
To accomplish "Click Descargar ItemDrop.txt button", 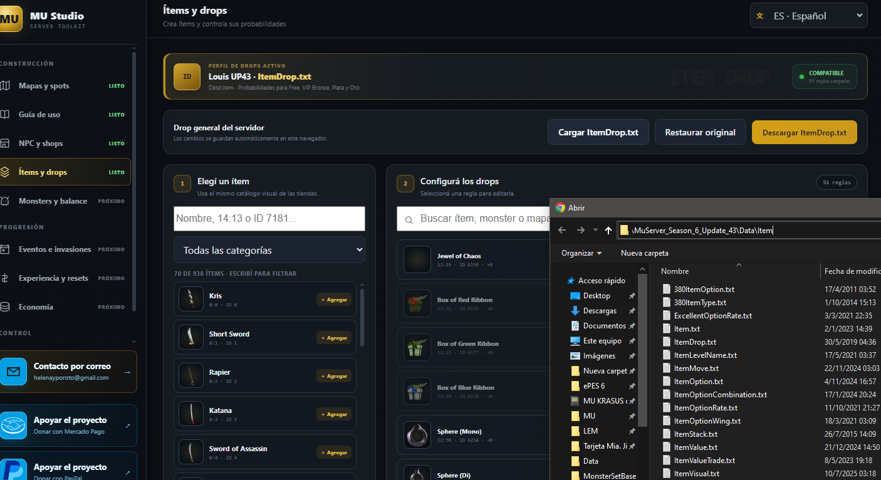I will click(x=804, y=132).
